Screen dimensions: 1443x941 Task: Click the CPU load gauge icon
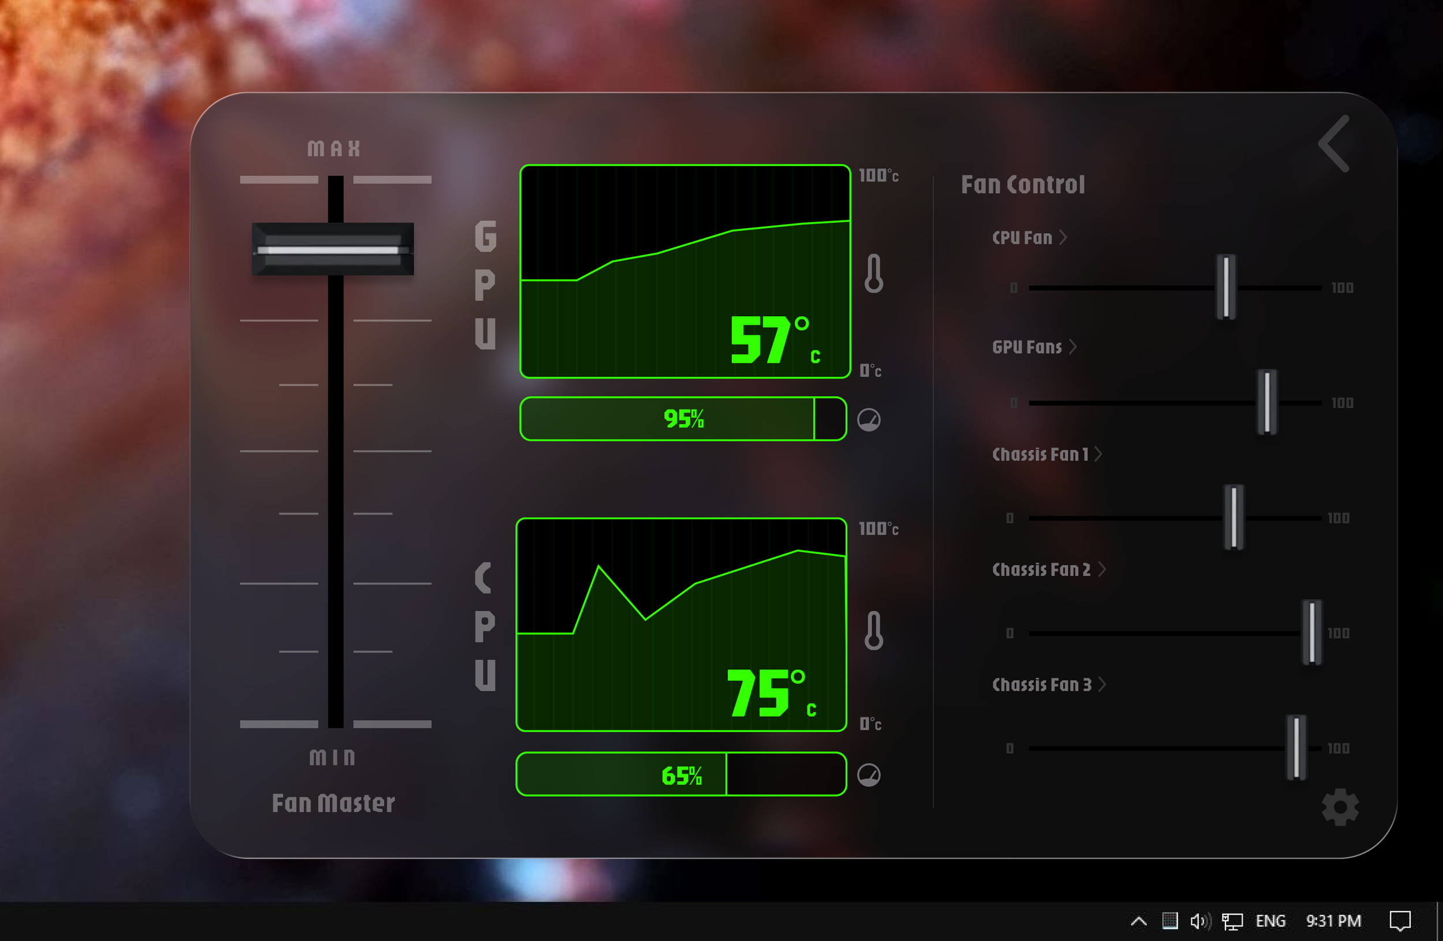tap(869, 775)
